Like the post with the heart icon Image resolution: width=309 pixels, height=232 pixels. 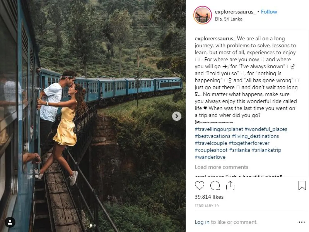coord(200,186)
